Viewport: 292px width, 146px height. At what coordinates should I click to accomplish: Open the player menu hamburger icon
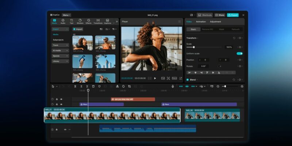tap(180, 22)
